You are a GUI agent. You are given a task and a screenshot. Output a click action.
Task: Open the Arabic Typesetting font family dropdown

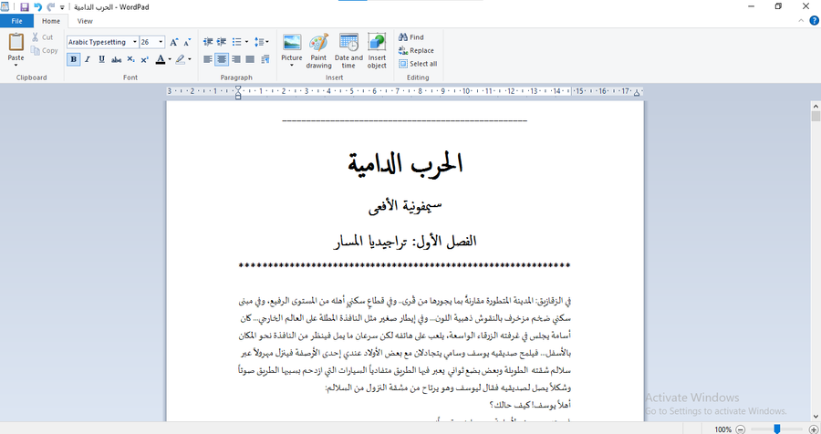click(135, 42)
